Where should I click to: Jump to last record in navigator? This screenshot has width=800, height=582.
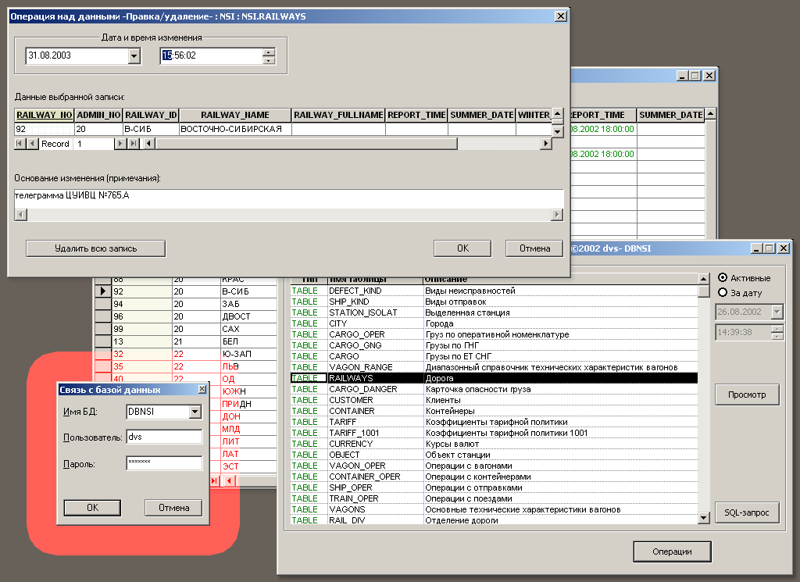(132, 144)
